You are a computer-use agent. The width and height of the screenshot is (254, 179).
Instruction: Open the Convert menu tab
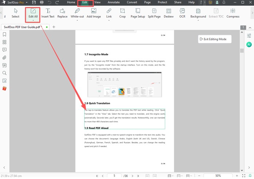pyautogui.click(x=132, y=3)
